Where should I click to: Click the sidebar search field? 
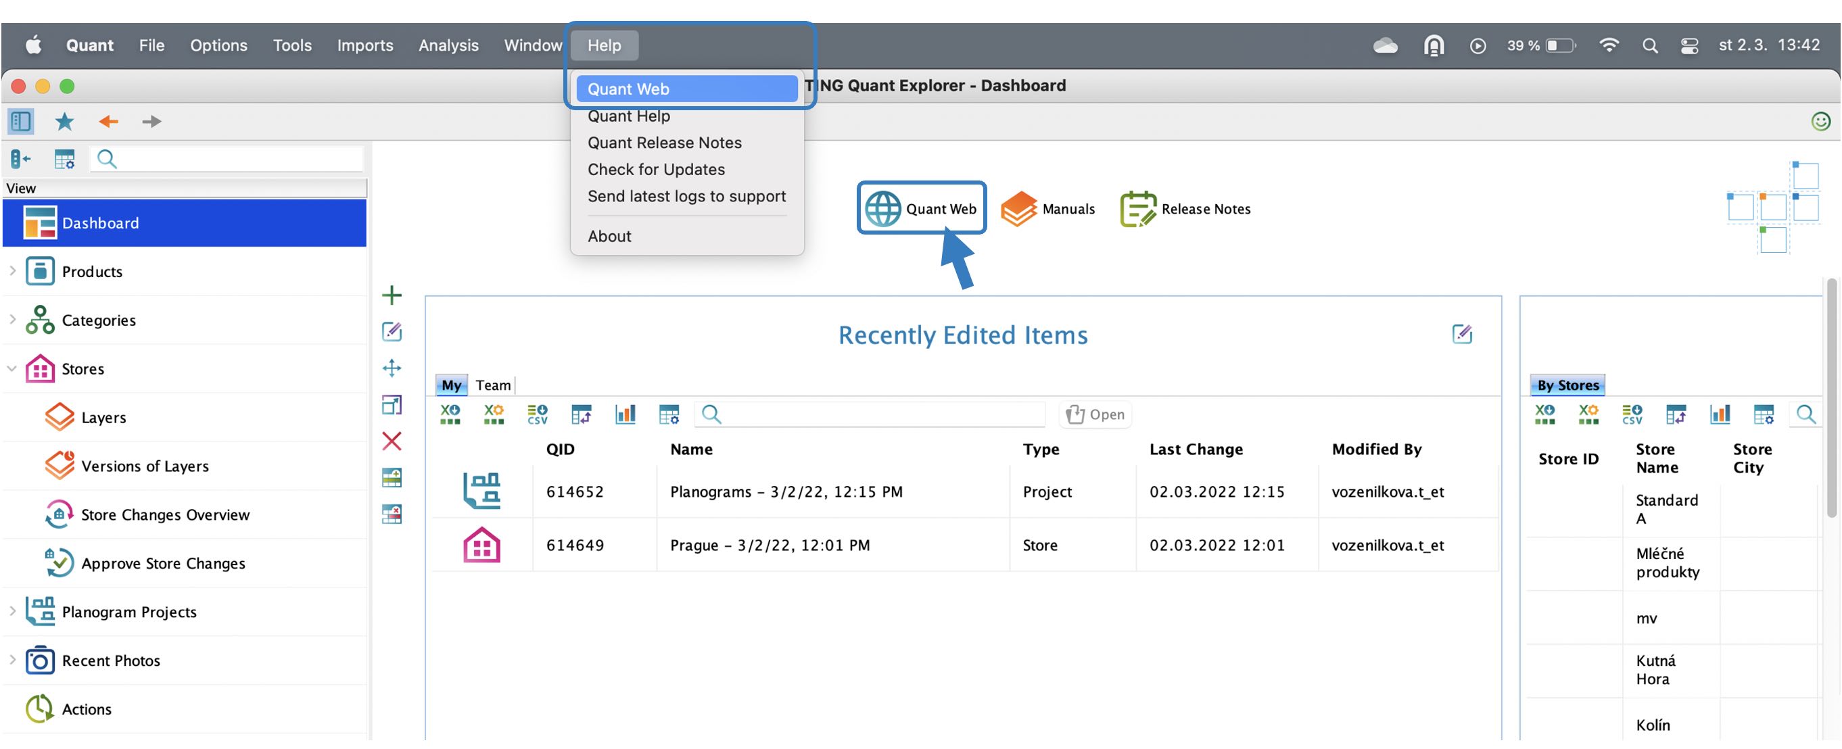coord(227,159)
